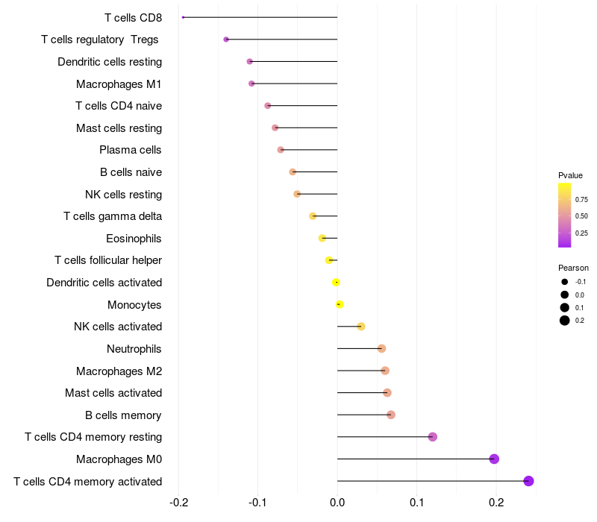Click the 0.2 x-axis tick label
The height and width of the screenshot is (522, 597).
click(496, 503)
